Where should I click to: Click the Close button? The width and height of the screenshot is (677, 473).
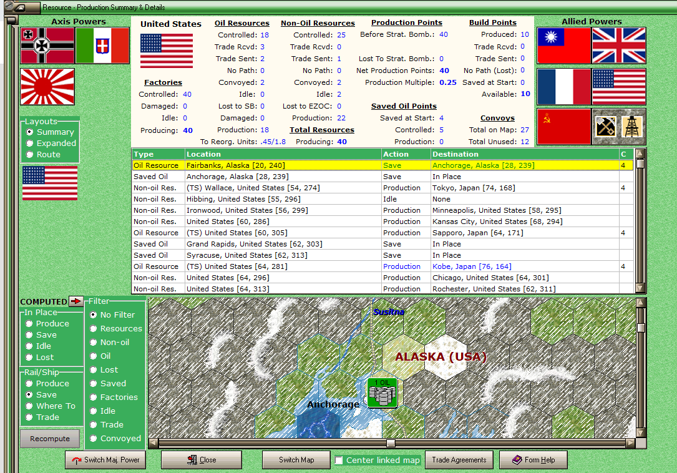point(202,460)
